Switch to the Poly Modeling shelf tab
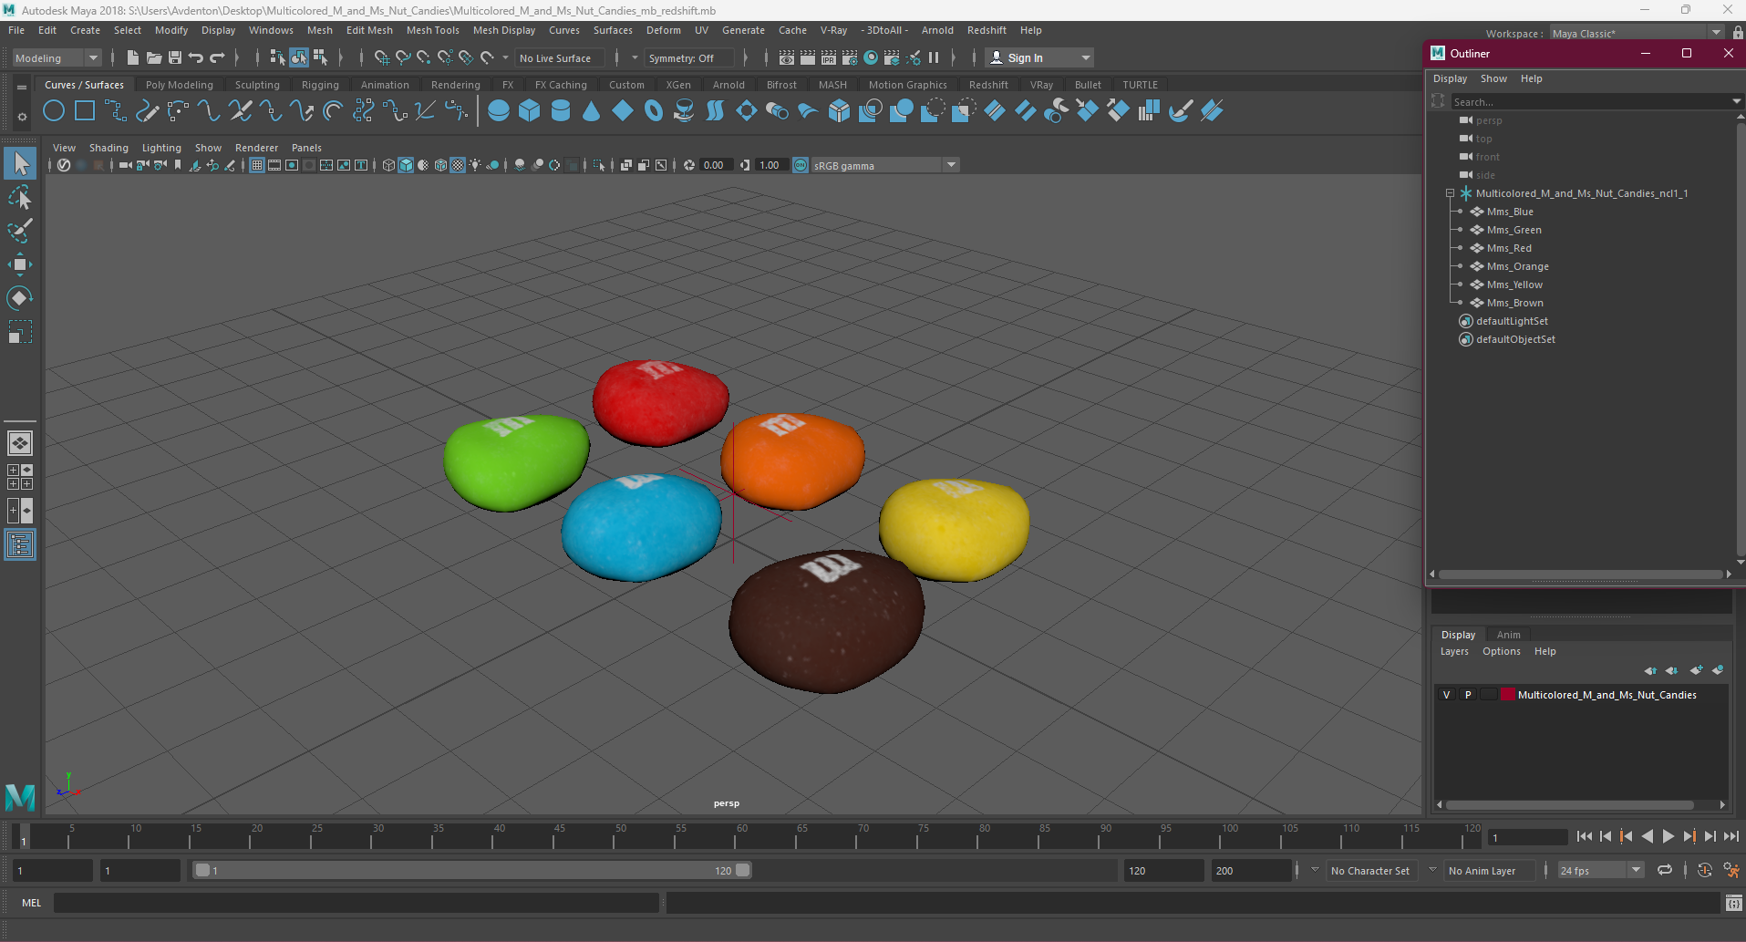 (179, 85)
